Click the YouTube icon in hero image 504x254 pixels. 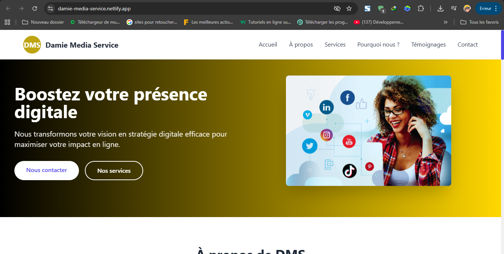(x=349, y=141)
